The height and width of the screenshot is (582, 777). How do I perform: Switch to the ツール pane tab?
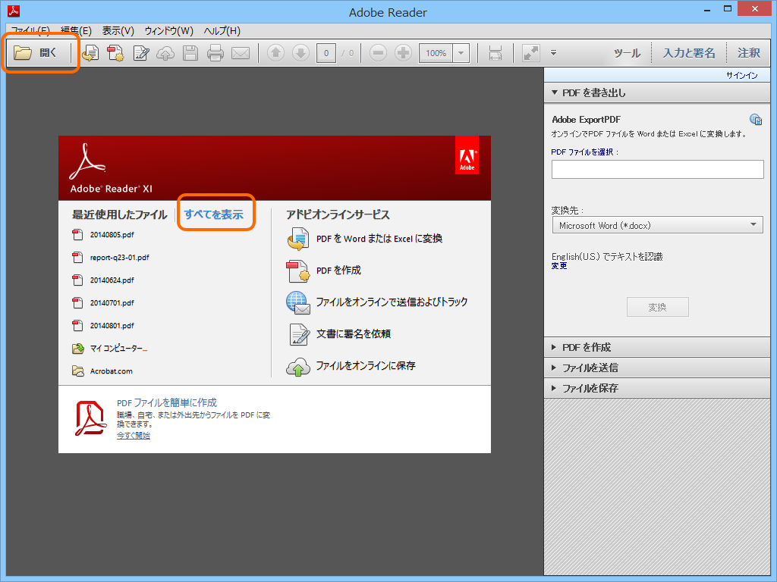627,53
